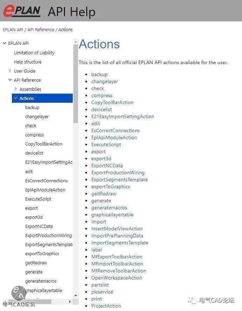Select ExportNCData in the left tree

39,226
